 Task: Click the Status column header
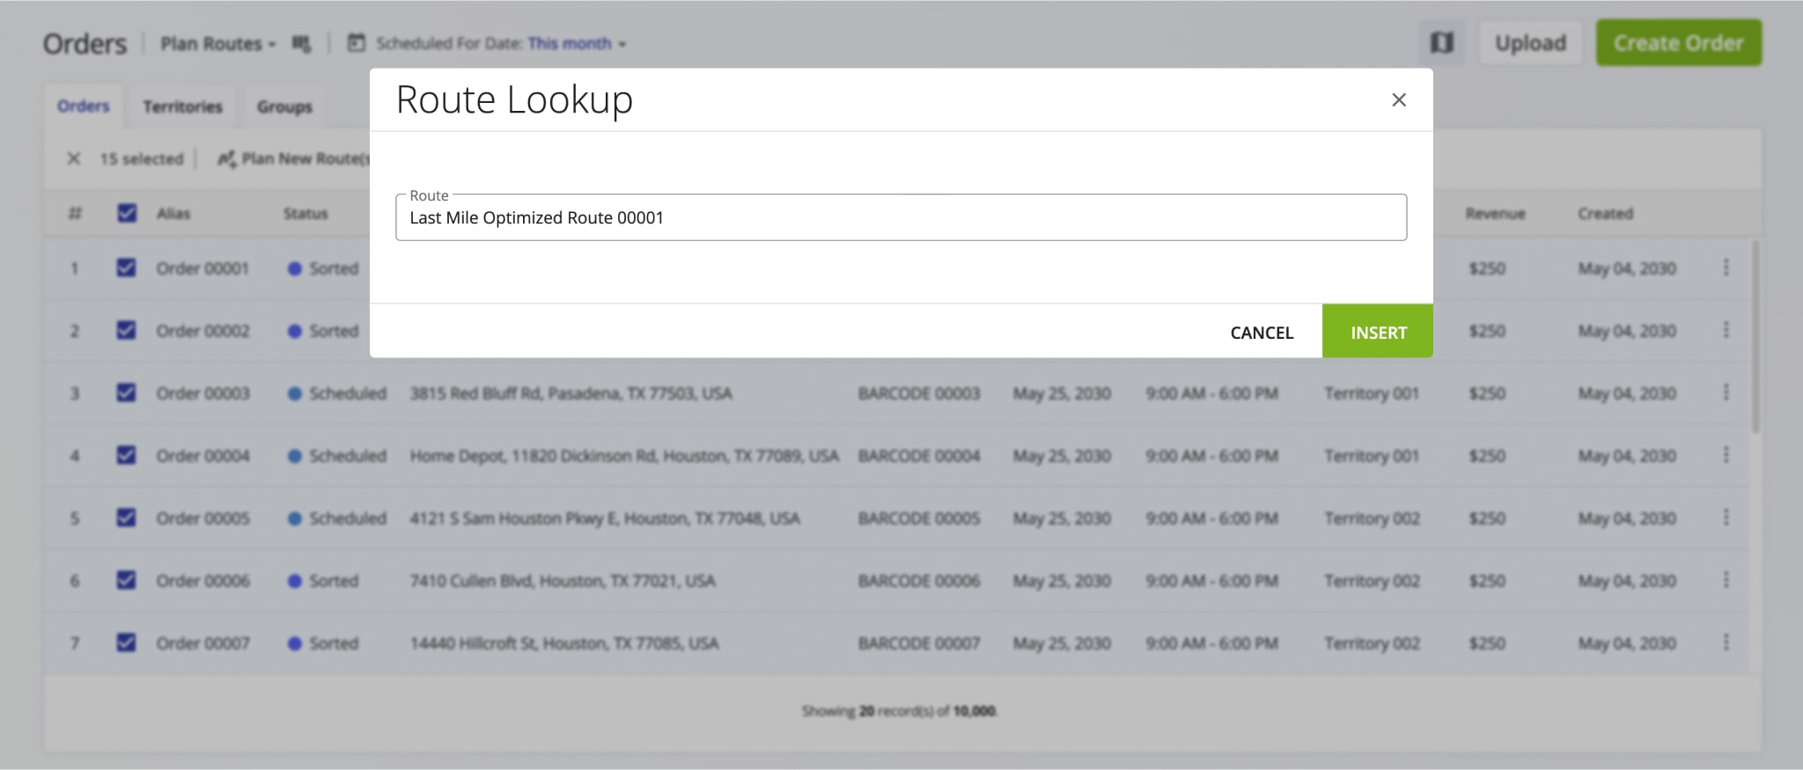pyautogui.click(x=305, y=213)
